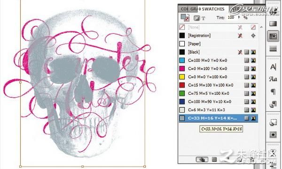Open the Stroke panel lines icon
282x169 pixels.
coord(273,48)
